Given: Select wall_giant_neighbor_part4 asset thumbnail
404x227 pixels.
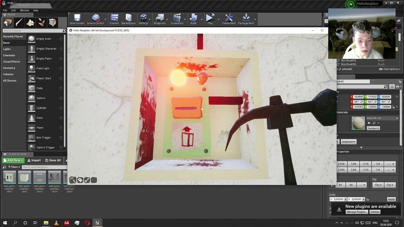Looking at the screenshot, I should [54, 178].
